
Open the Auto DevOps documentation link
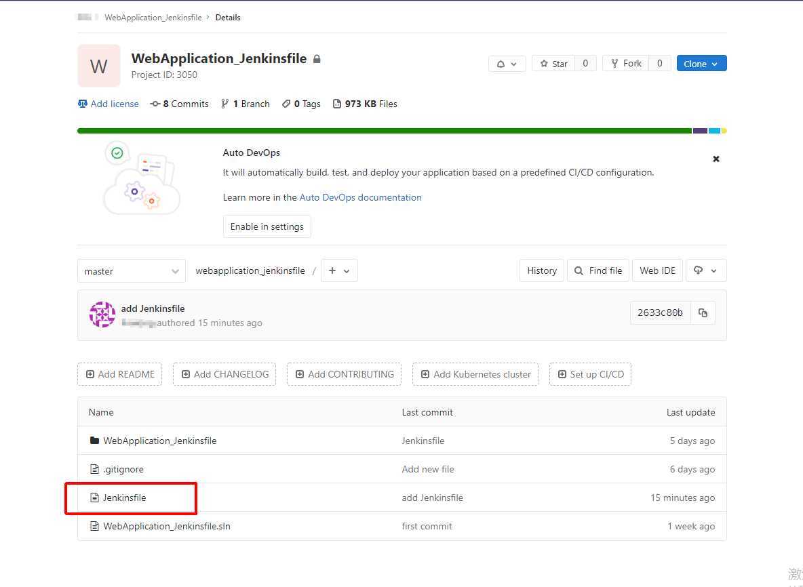point(361,197)
